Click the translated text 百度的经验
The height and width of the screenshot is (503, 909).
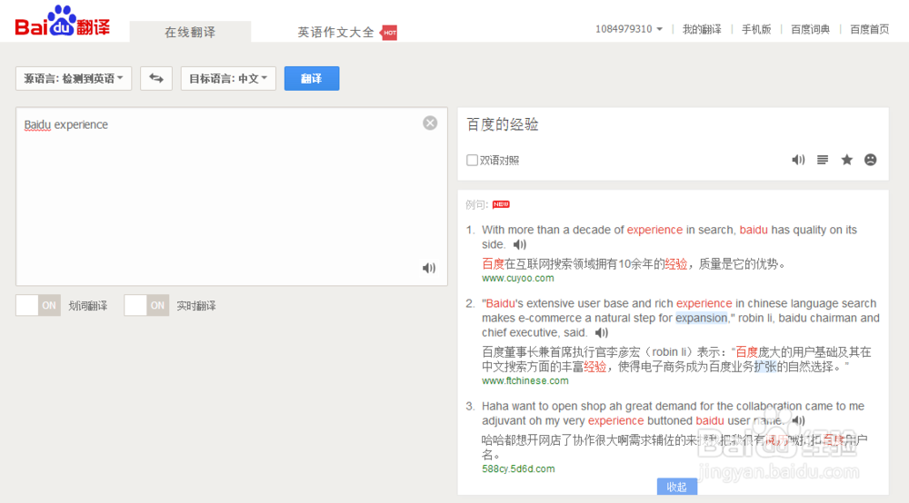click(x=503, y=124)
